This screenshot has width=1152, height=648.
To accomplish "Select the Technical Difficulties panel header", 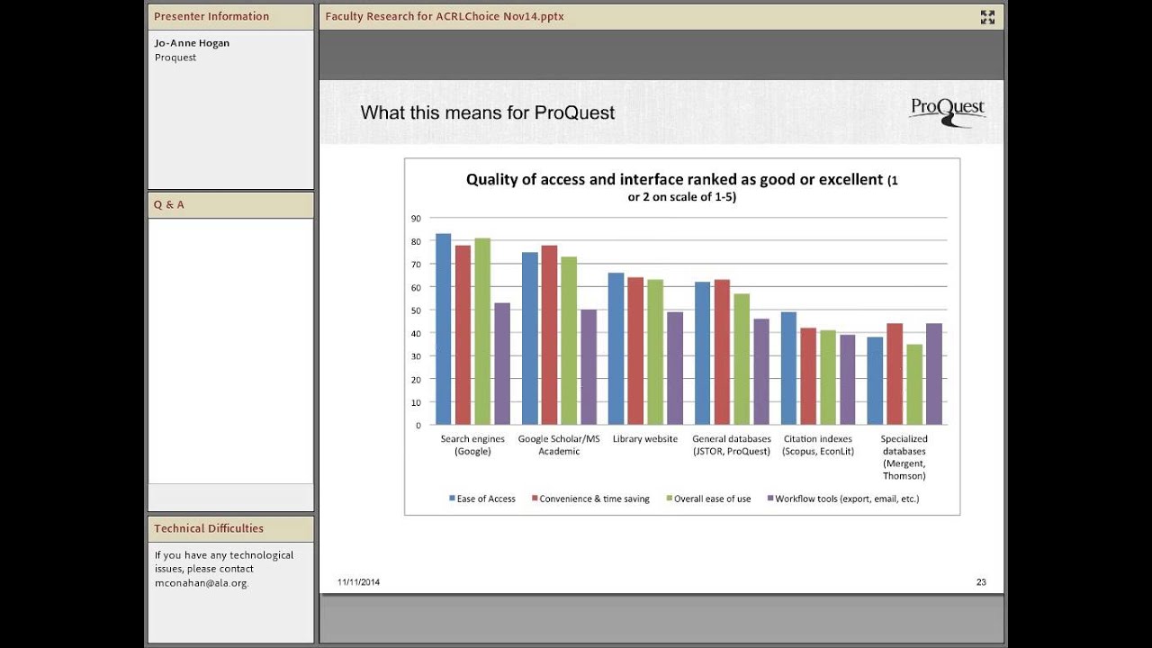I will 230,528.
